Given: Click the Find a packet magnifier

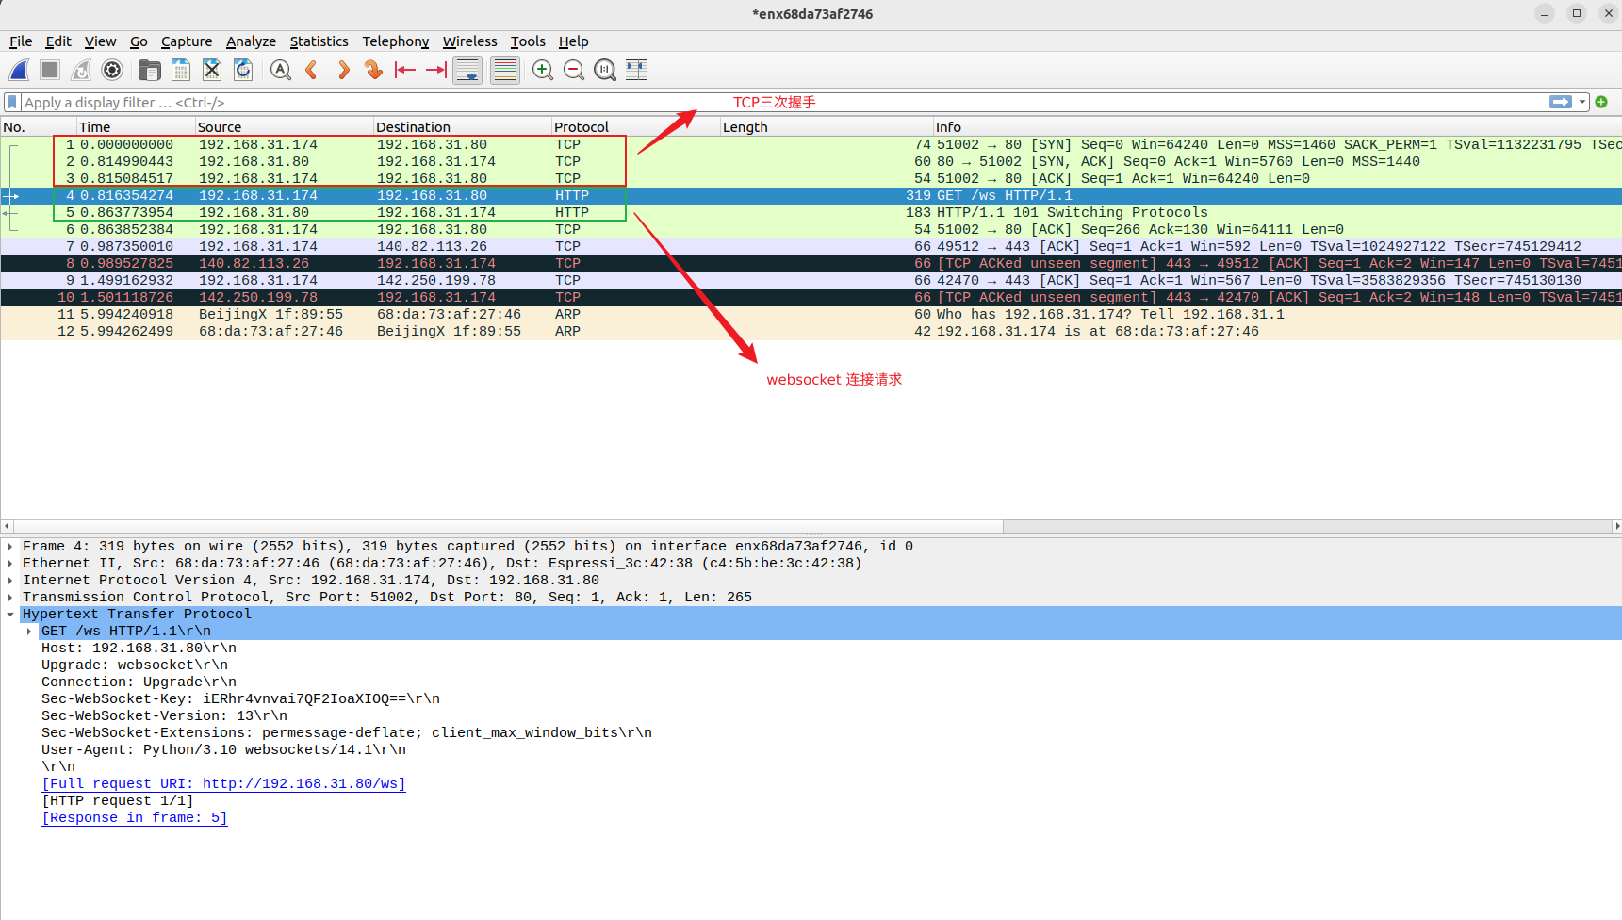Looking at the screenshot, I should 280,70.
